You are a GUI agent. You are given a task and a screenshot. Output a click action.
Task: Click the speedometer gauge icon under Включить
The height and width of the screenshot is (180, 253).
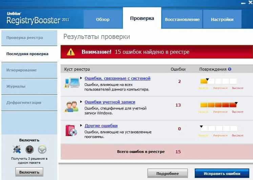tap(29, 150)
